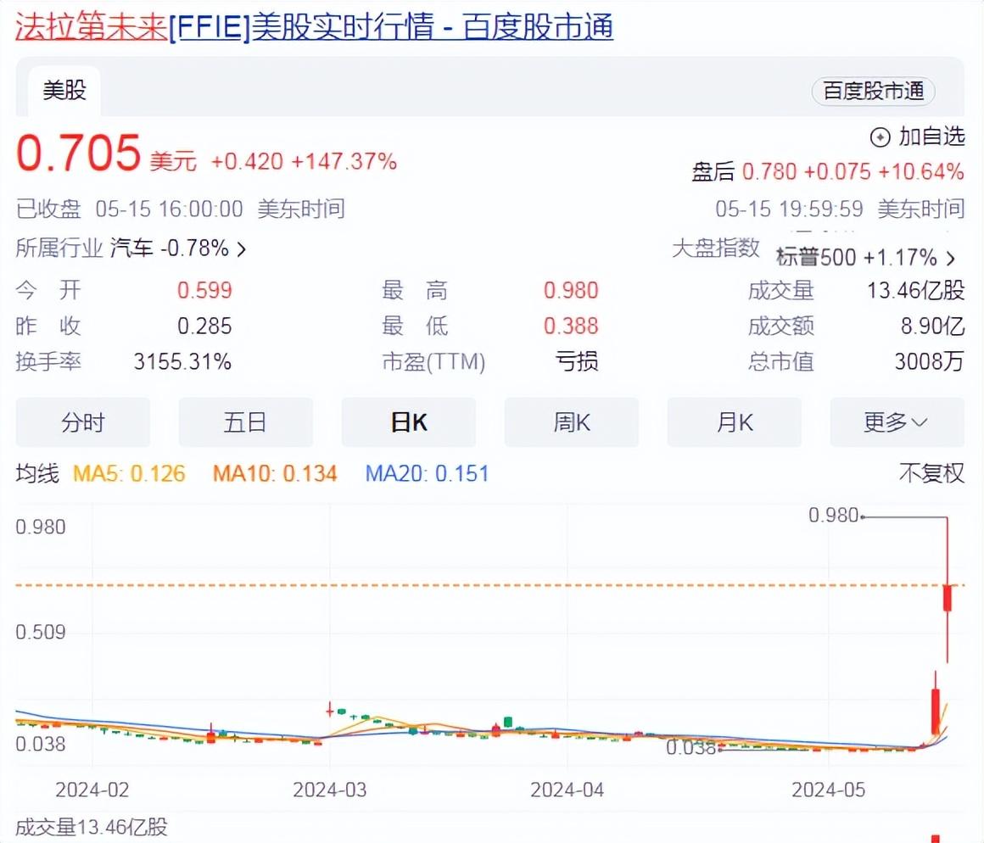Open the 不复权 adjustment option
984x843 pixels.
coord(931,473)
